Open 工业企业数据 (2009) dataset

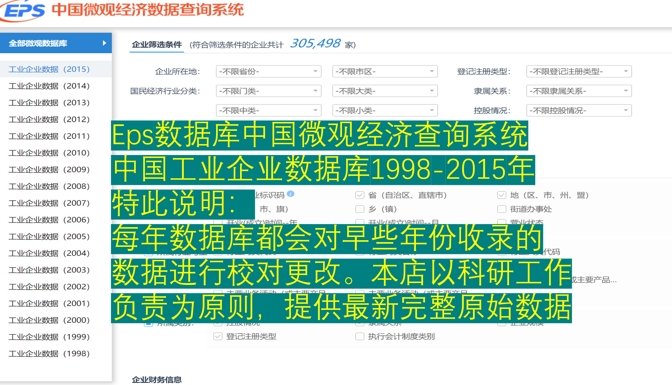point(49,169)
